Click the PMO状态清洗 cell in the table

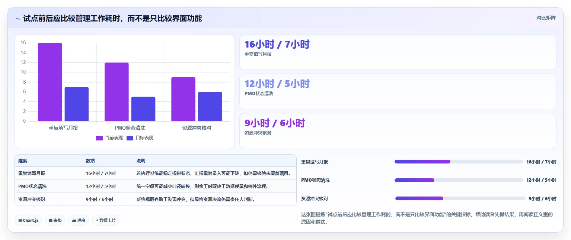click(32, 187)
